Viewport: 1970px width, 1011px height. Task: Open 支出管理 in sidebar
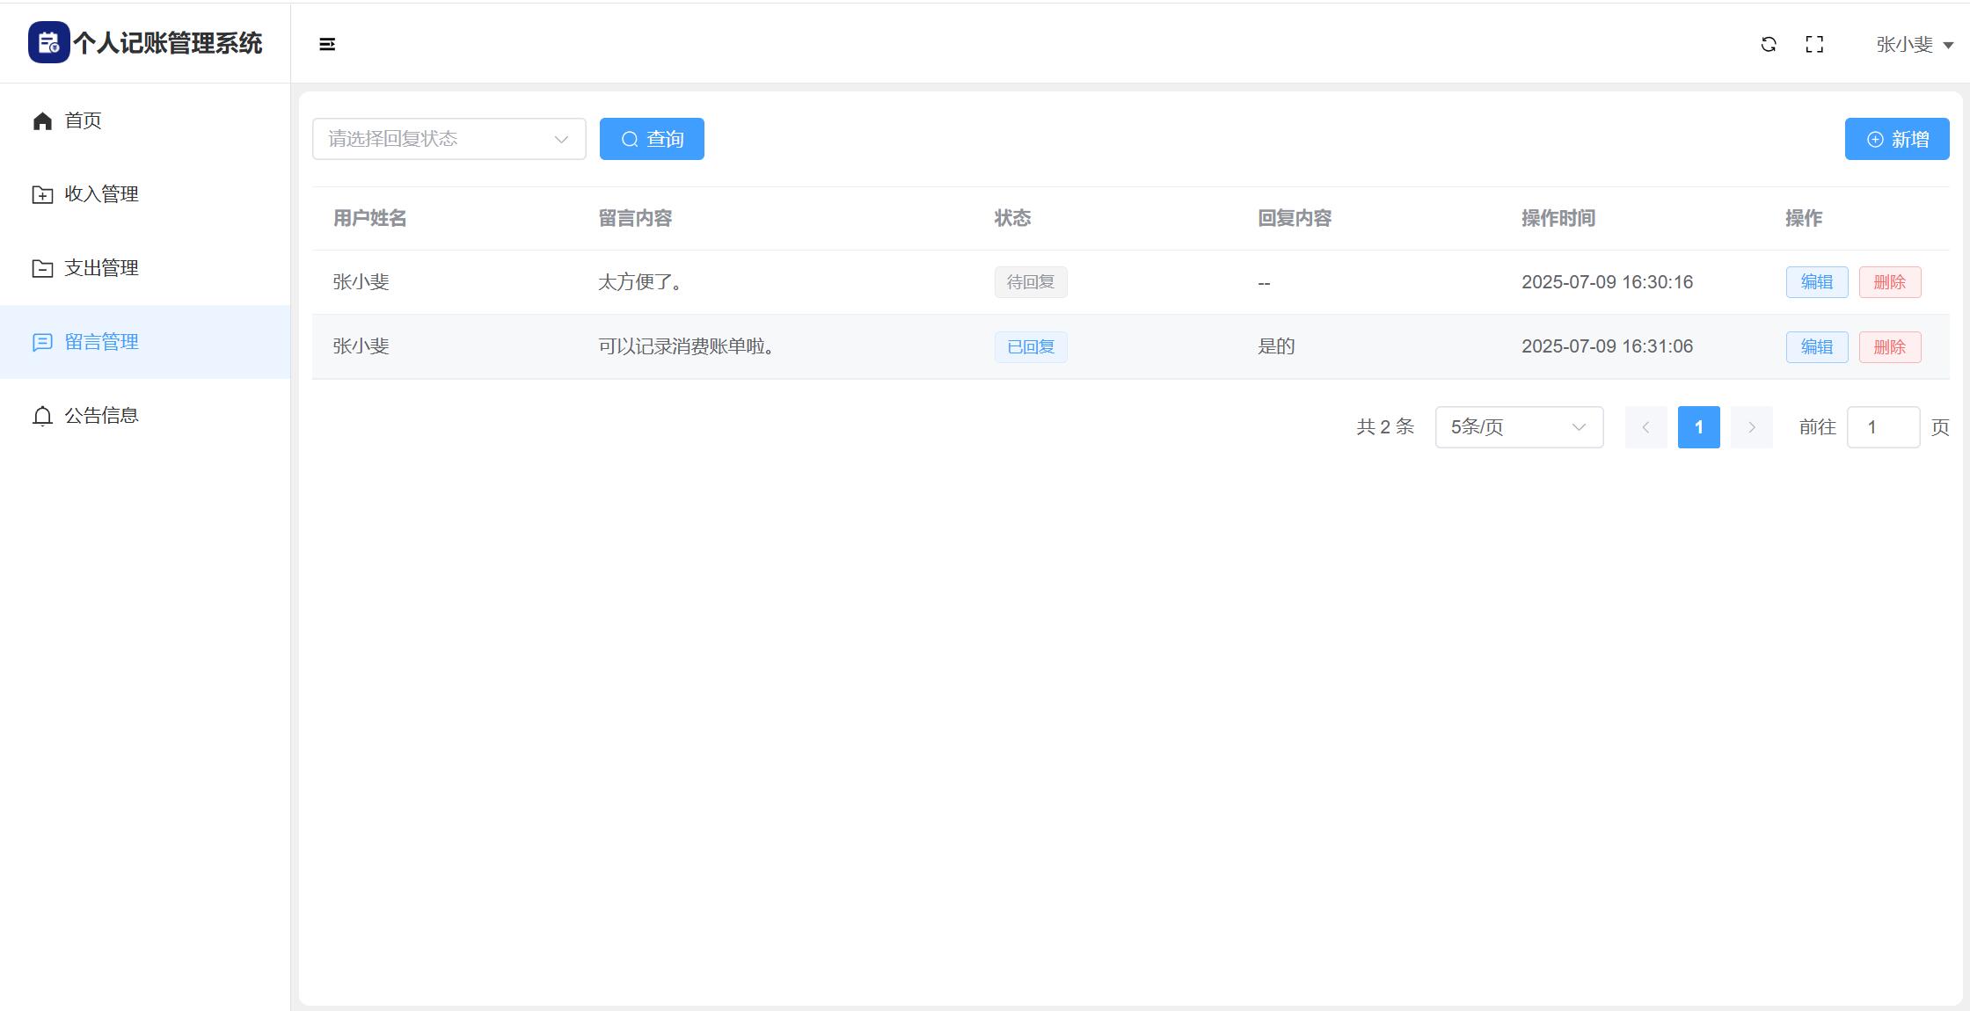pos(101,268)
